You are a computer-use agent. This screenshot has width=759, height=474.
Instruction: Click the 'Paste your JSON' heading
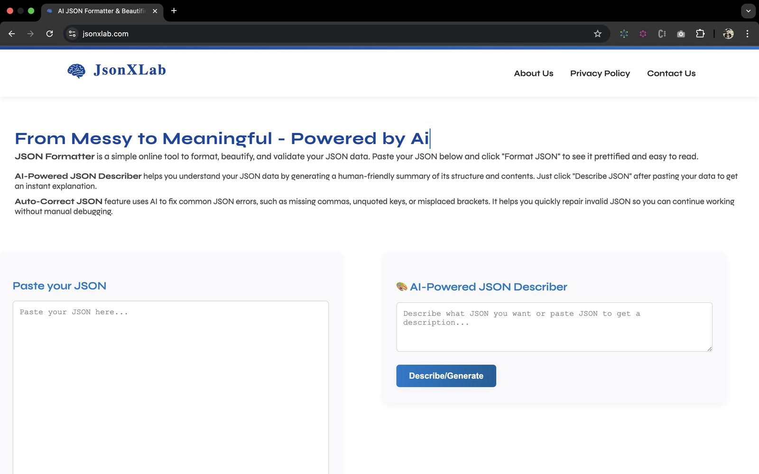[60, 286]
